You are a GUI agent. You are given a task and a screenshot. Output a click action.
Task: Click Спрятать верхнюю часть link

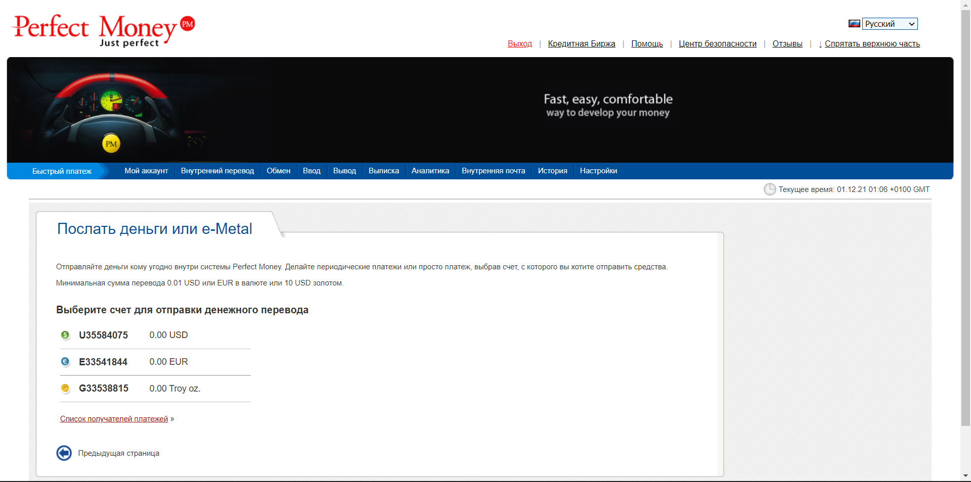tap(872, 44)
